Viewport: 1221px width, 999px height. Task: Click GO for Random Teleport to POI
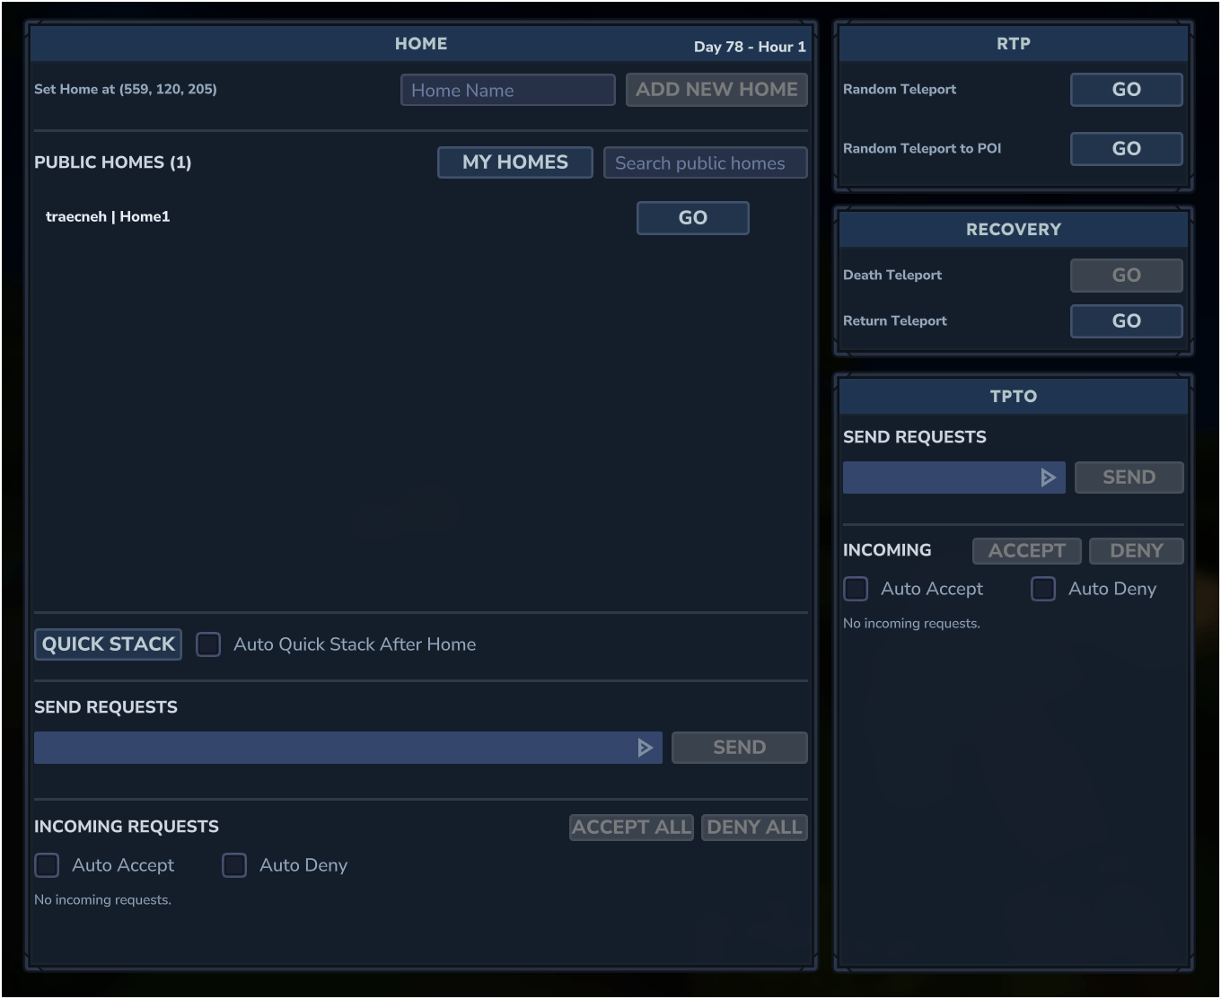click(1126, 149)
